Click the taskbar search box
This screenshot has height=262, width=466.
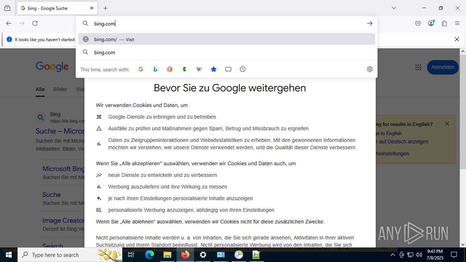point(70,255)
